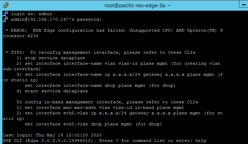The height and width of the screenshot is (144, 248).
Task: Click the 'set interface mac mac-addr' command
Action: [x=103, y=107]
